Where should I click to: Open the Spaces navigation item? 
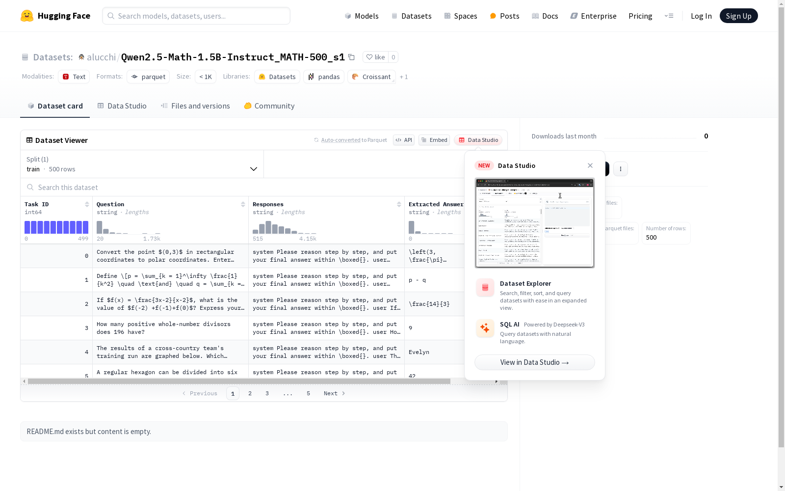[461, 16]
